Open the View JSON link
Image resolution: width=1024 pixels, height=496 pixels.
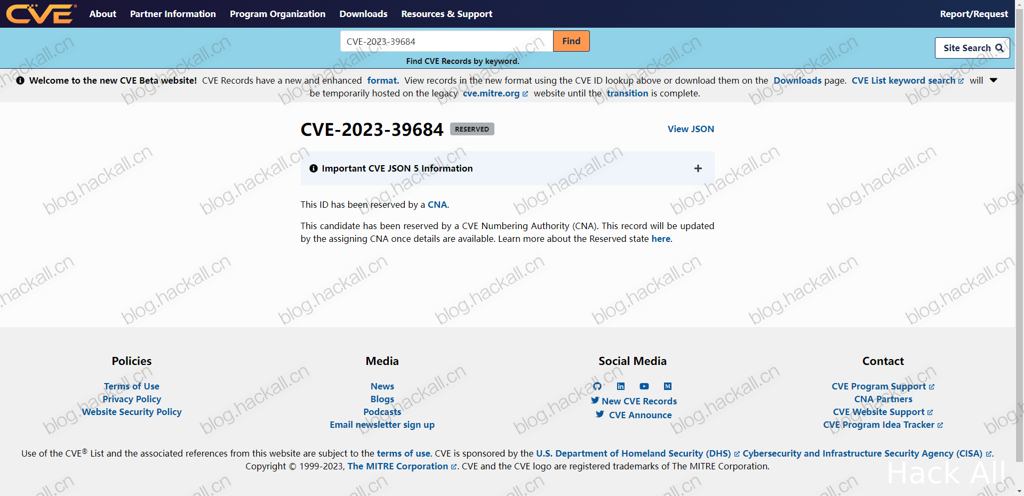click(691, 129)
